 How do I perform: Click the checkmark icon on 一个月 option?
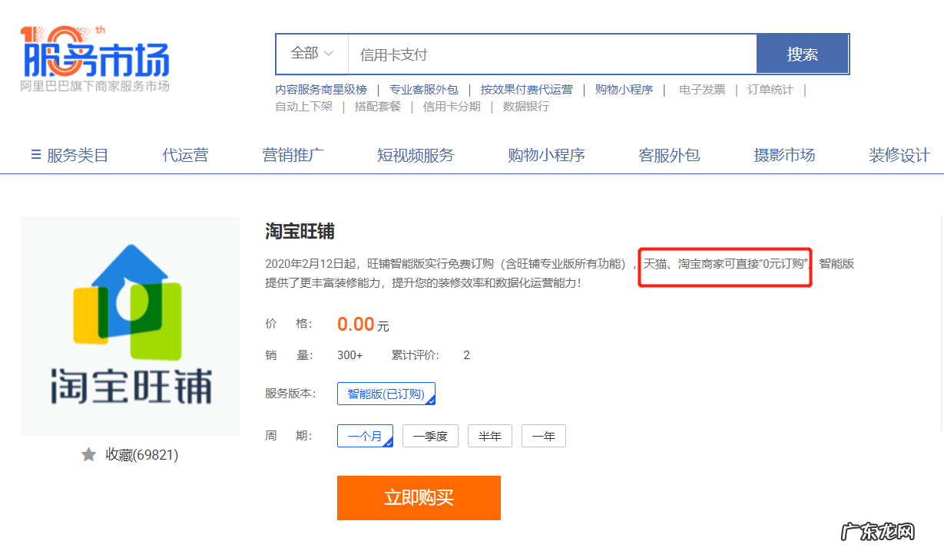[388, 442]
